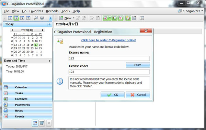Image resolution: width=206 pixels, height=130 pixels.
Task: Click the blue information icon
Action: tap(60, 81)
